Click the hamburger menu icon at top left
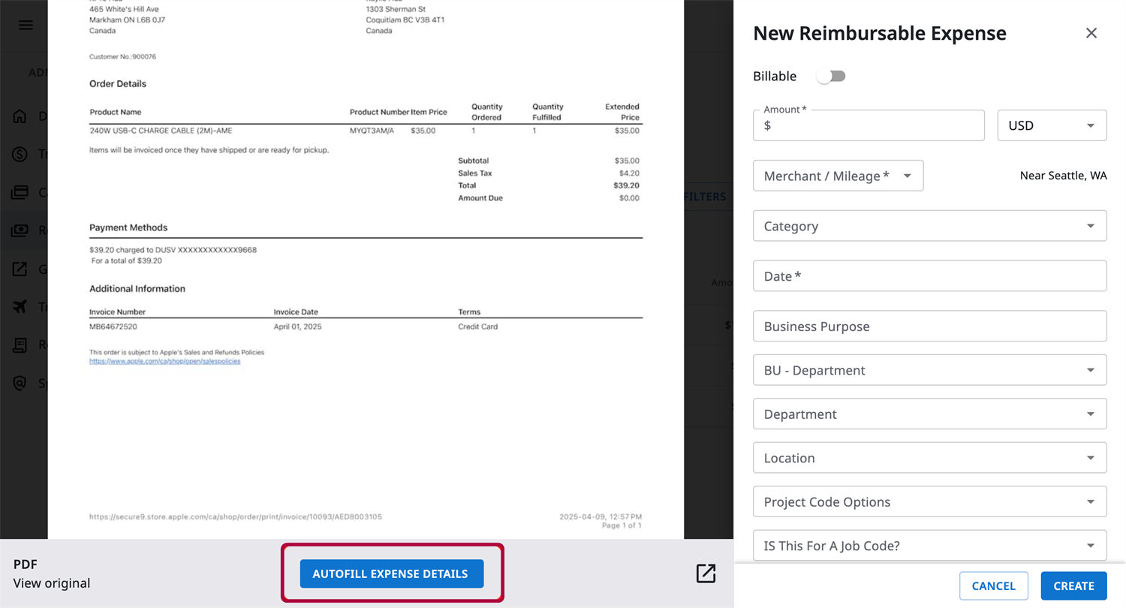1126x608 pixels. click(x=25, y=25)
